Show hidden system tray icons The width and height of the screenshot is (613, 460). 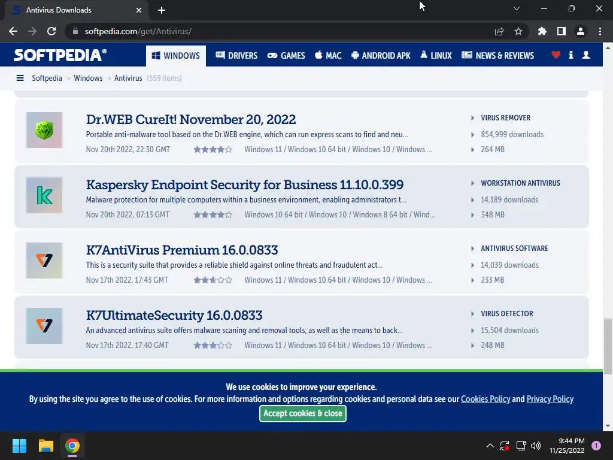pos(490,446)
